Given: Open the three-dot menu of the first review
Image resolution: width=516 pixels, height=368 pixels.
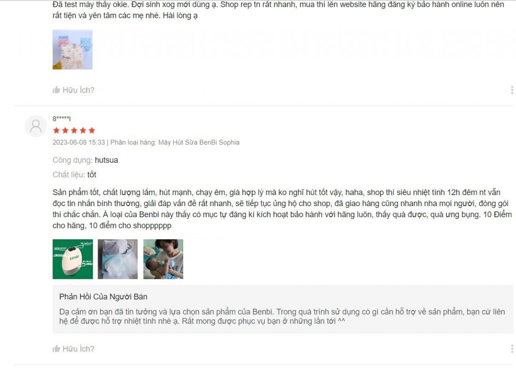Looking at the screenshot, I should pyautogui.click(x=512, y=90).
